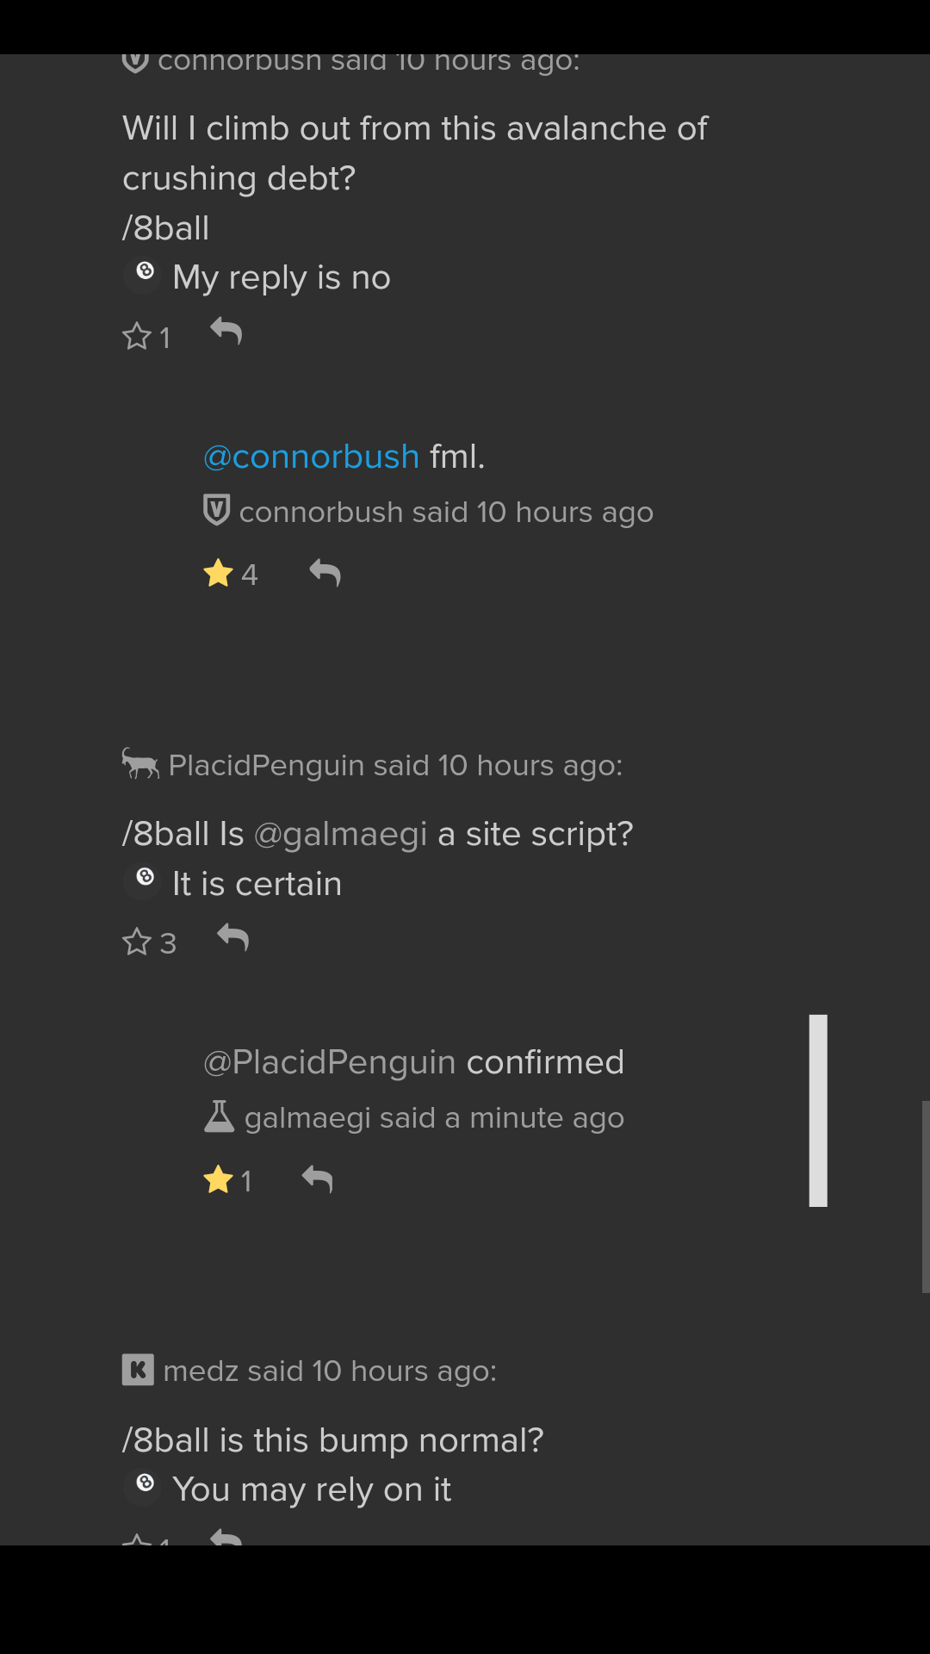Unstar the 'fml.' reply with 4 stars

pos(219,573)
